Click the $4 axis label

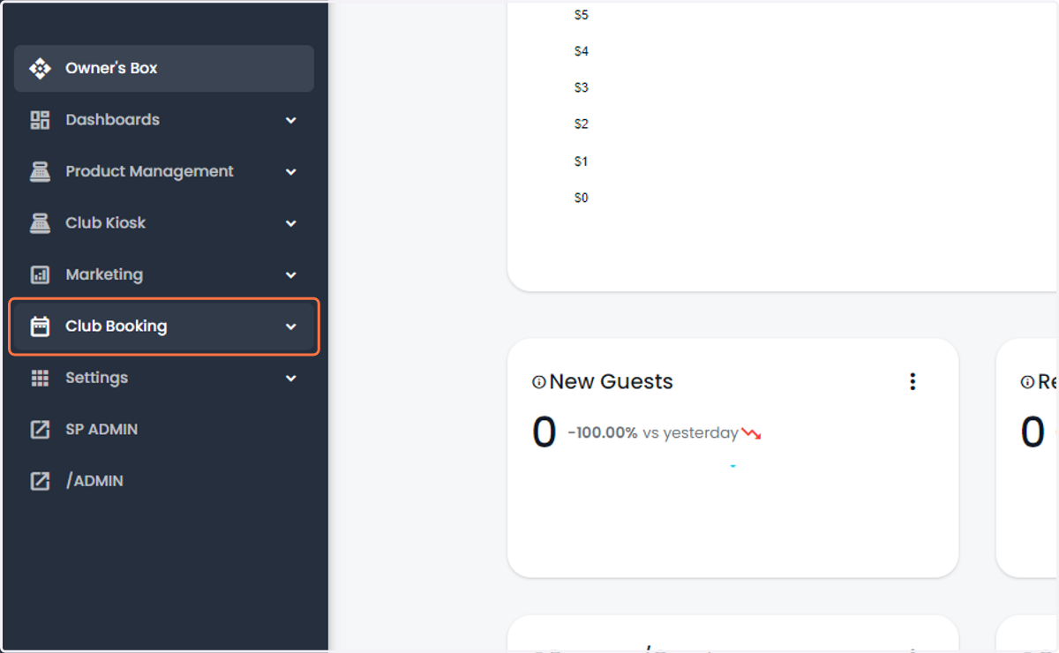click(581, 51)
